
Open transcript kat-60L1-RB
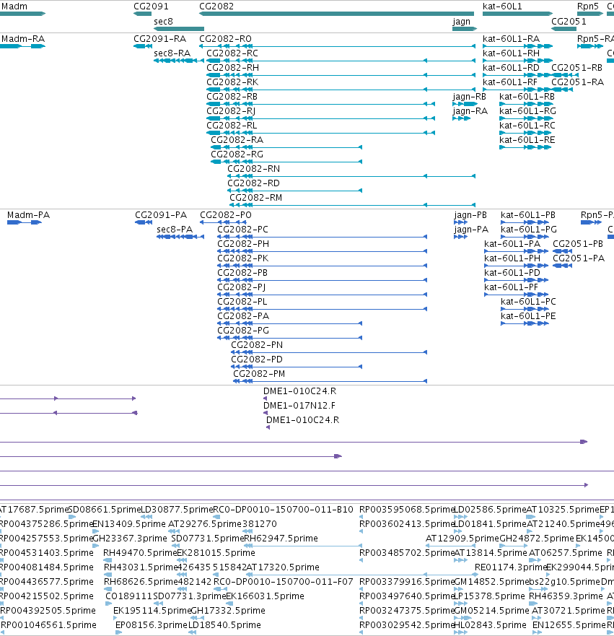click(x=527, y=97)
